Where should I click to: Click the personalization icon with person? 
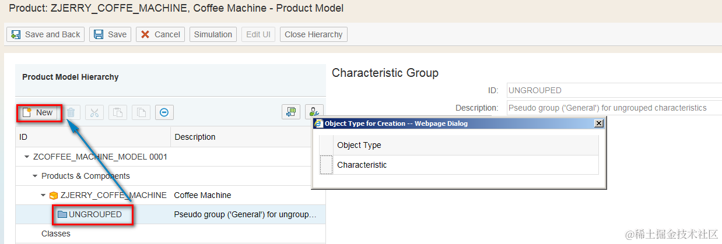click(x=314, y=112)
